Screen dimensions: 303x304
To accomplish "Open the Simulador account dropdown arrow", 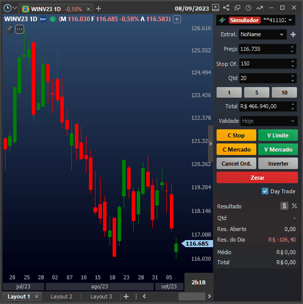I will (290, 20).
